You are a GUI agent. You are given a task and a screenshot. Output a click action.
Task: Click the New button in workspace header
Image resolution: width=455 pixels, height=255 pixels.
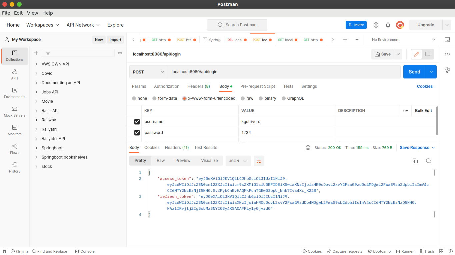coord(99,40)
